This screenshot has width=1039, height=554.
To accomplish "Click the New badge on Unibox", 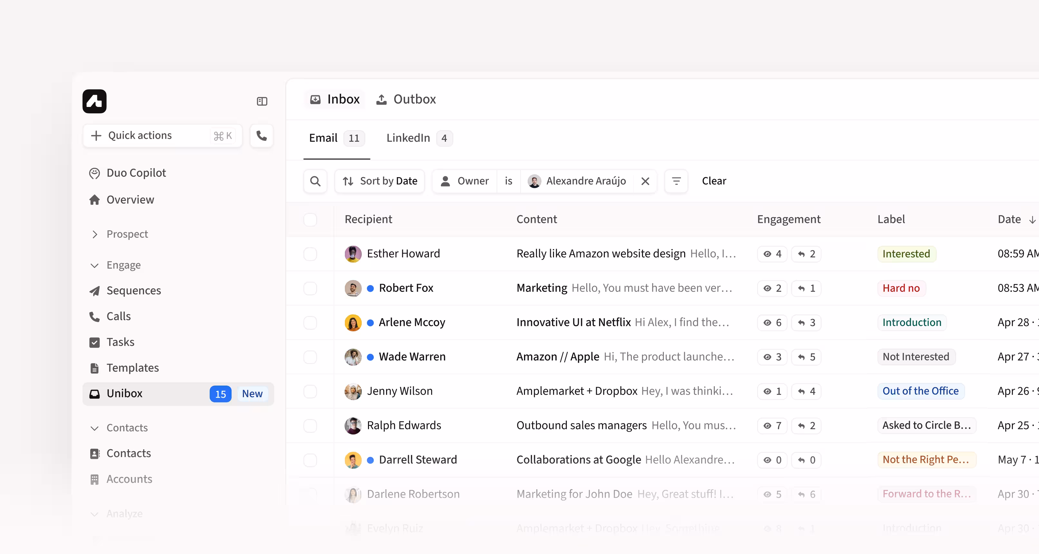I will [x=252, y=394].
